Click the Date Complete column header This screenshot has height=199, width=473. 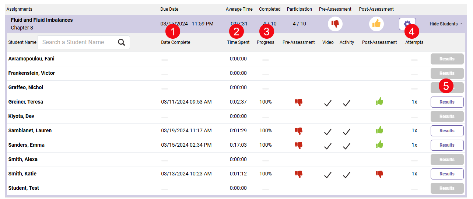tap(176, 42)
